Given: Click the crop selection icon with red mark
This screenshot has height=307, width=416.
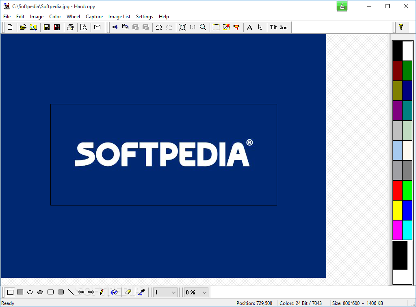Looking at the screenshot, I should (226, 27).
